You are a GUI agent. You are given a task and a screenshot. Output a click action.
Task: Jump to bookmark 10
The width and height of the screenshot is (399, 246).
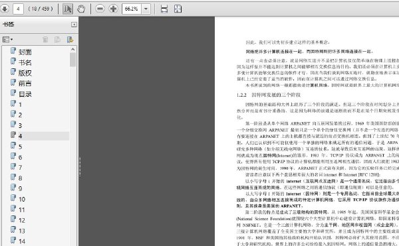pos(22,200)
